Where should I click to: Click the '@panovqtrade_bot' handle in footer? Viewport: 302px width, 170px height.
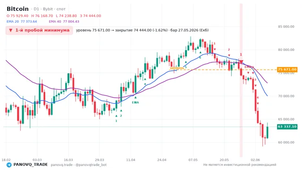pyautogui.click(x=91, y=165)
